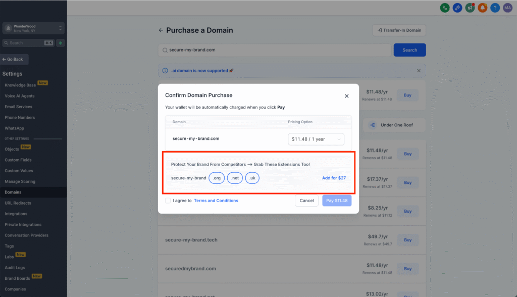Open the Terms and Conditions link

[216, 201]
